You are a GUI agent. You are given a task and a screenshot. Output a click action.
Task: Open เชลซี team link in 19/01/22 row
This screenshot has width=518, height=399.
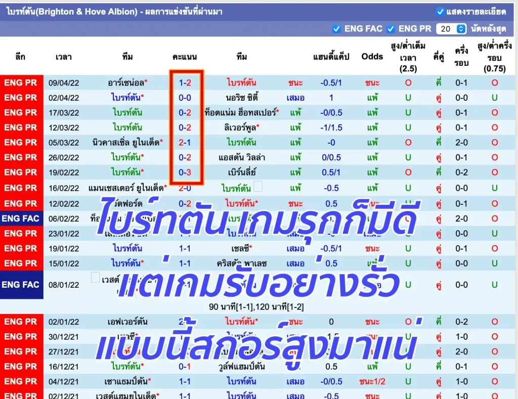241,248
